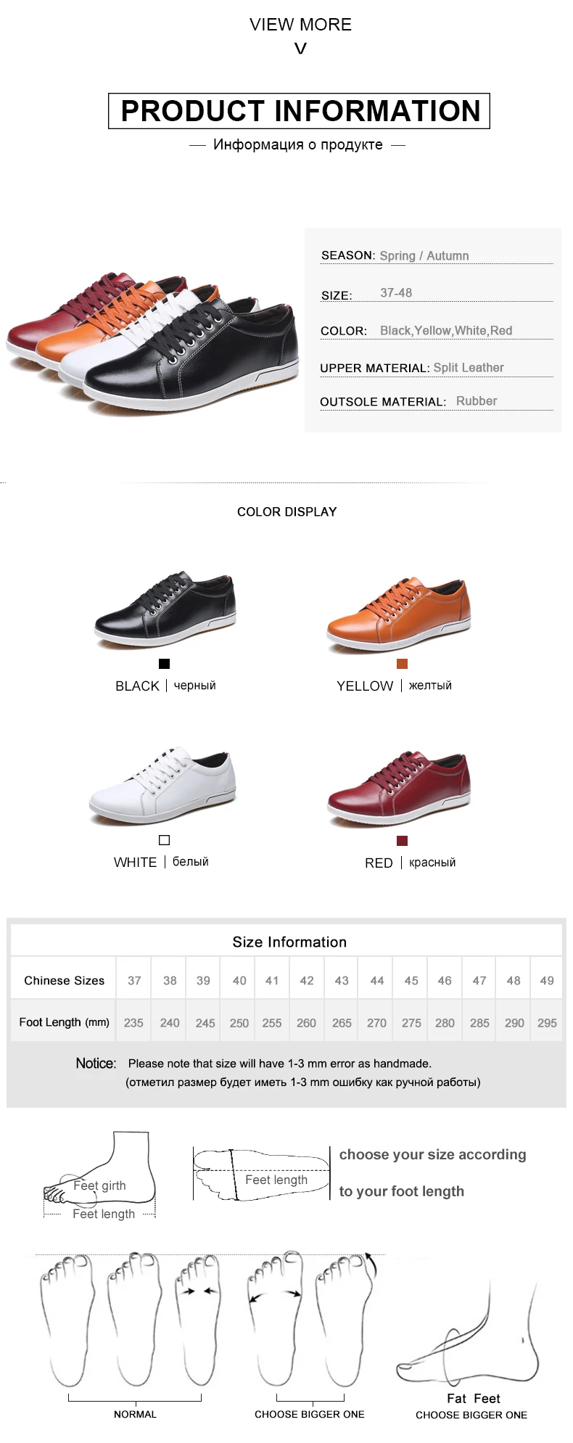Click the VIEW MORE text
The width and height of the screenshot is (573, 1443).
tap(300, 24)
